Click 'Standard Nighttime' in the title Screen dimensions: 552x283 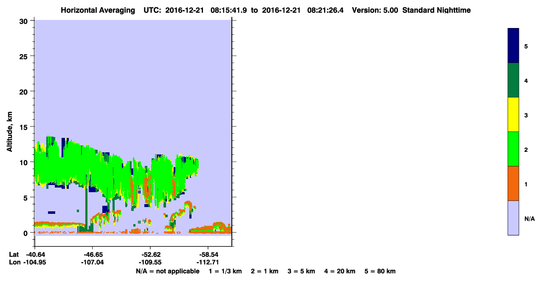pos(437,10)
